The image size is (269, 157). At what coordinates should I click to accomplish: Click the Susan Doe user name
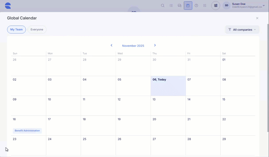tap(238, 4)
